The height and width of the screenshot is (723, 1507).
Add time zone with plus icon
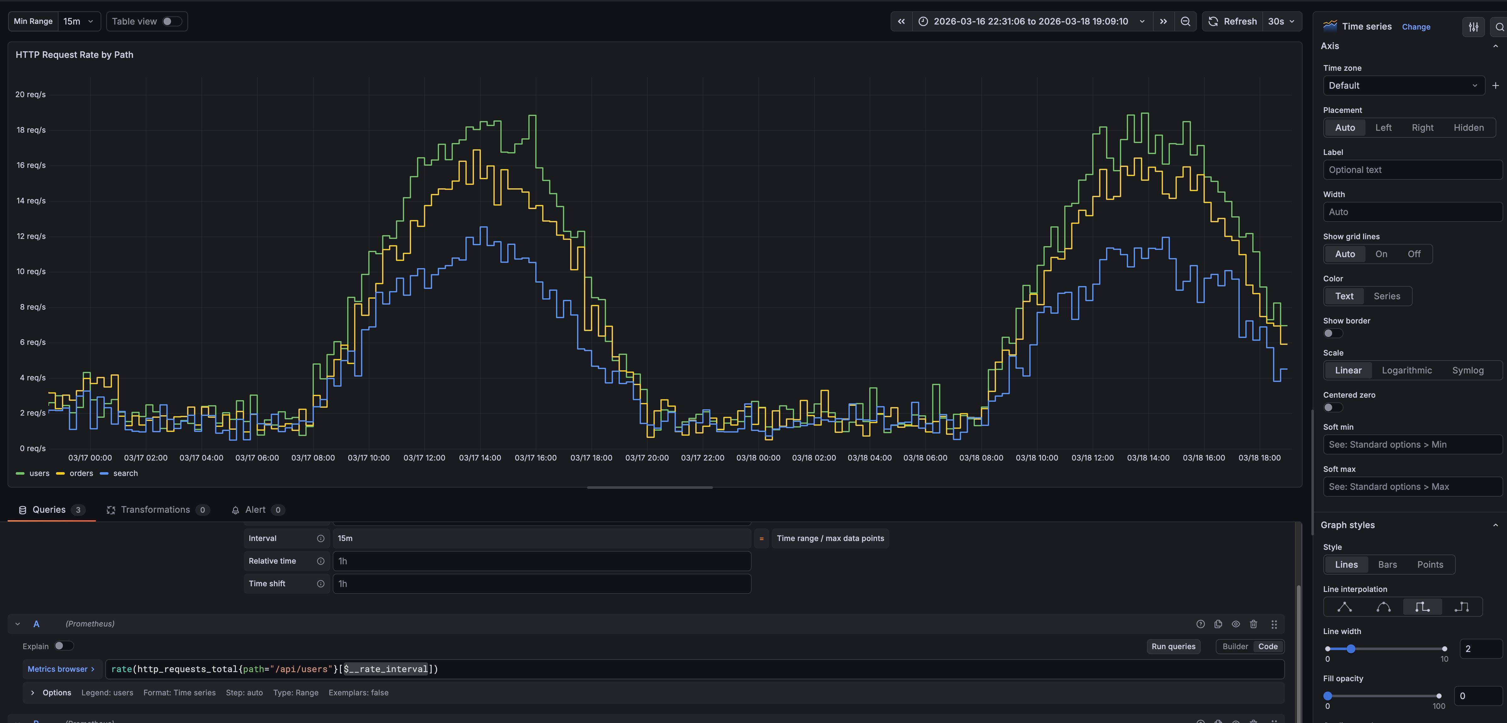click(1495, 86)
